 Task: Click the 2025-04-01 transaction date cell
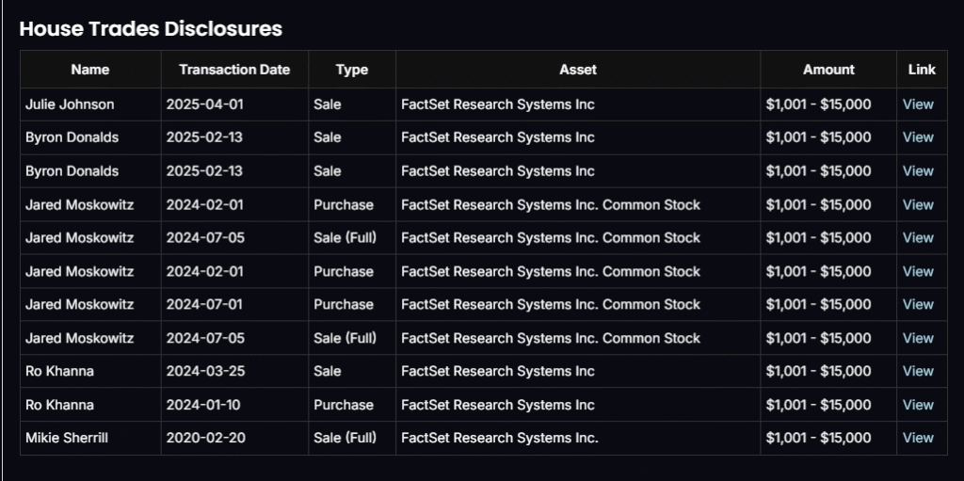(204, 104)
